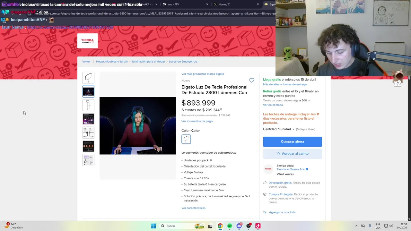Open Ver más productos marca Elgato link
The height and width of the screenshot is (231, 411).
[203, 74]
